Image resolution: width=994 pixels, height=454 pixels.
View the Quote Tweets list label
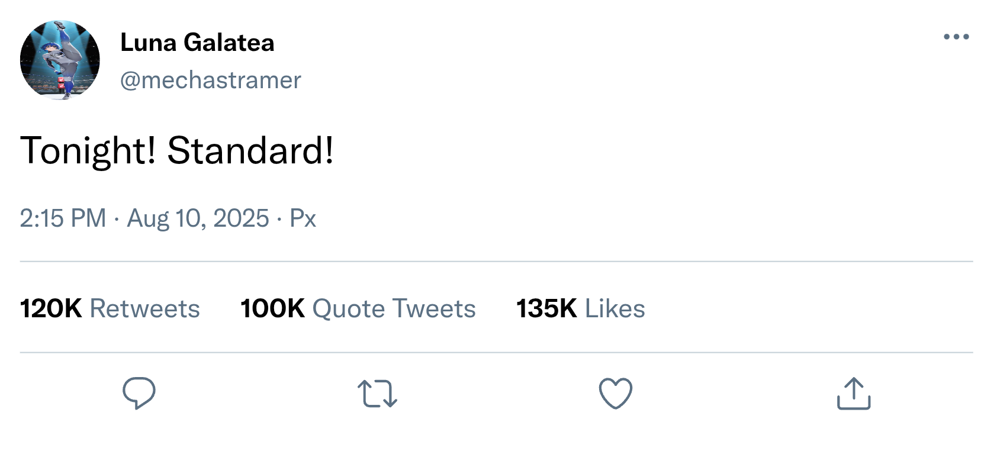394,308
